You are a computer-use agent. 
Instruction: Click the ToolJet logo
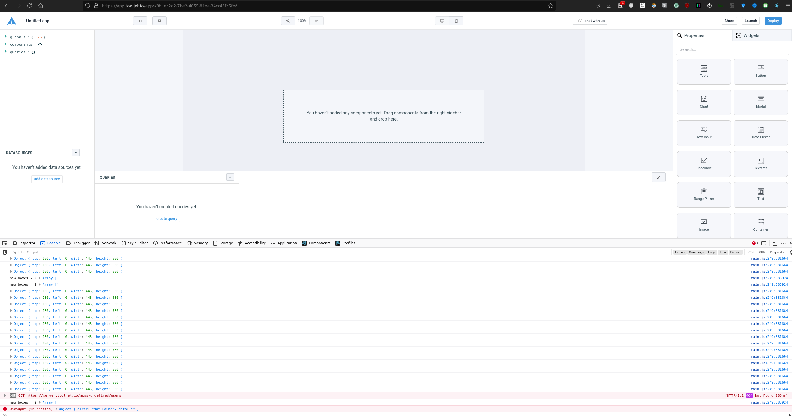pos(11,21)
